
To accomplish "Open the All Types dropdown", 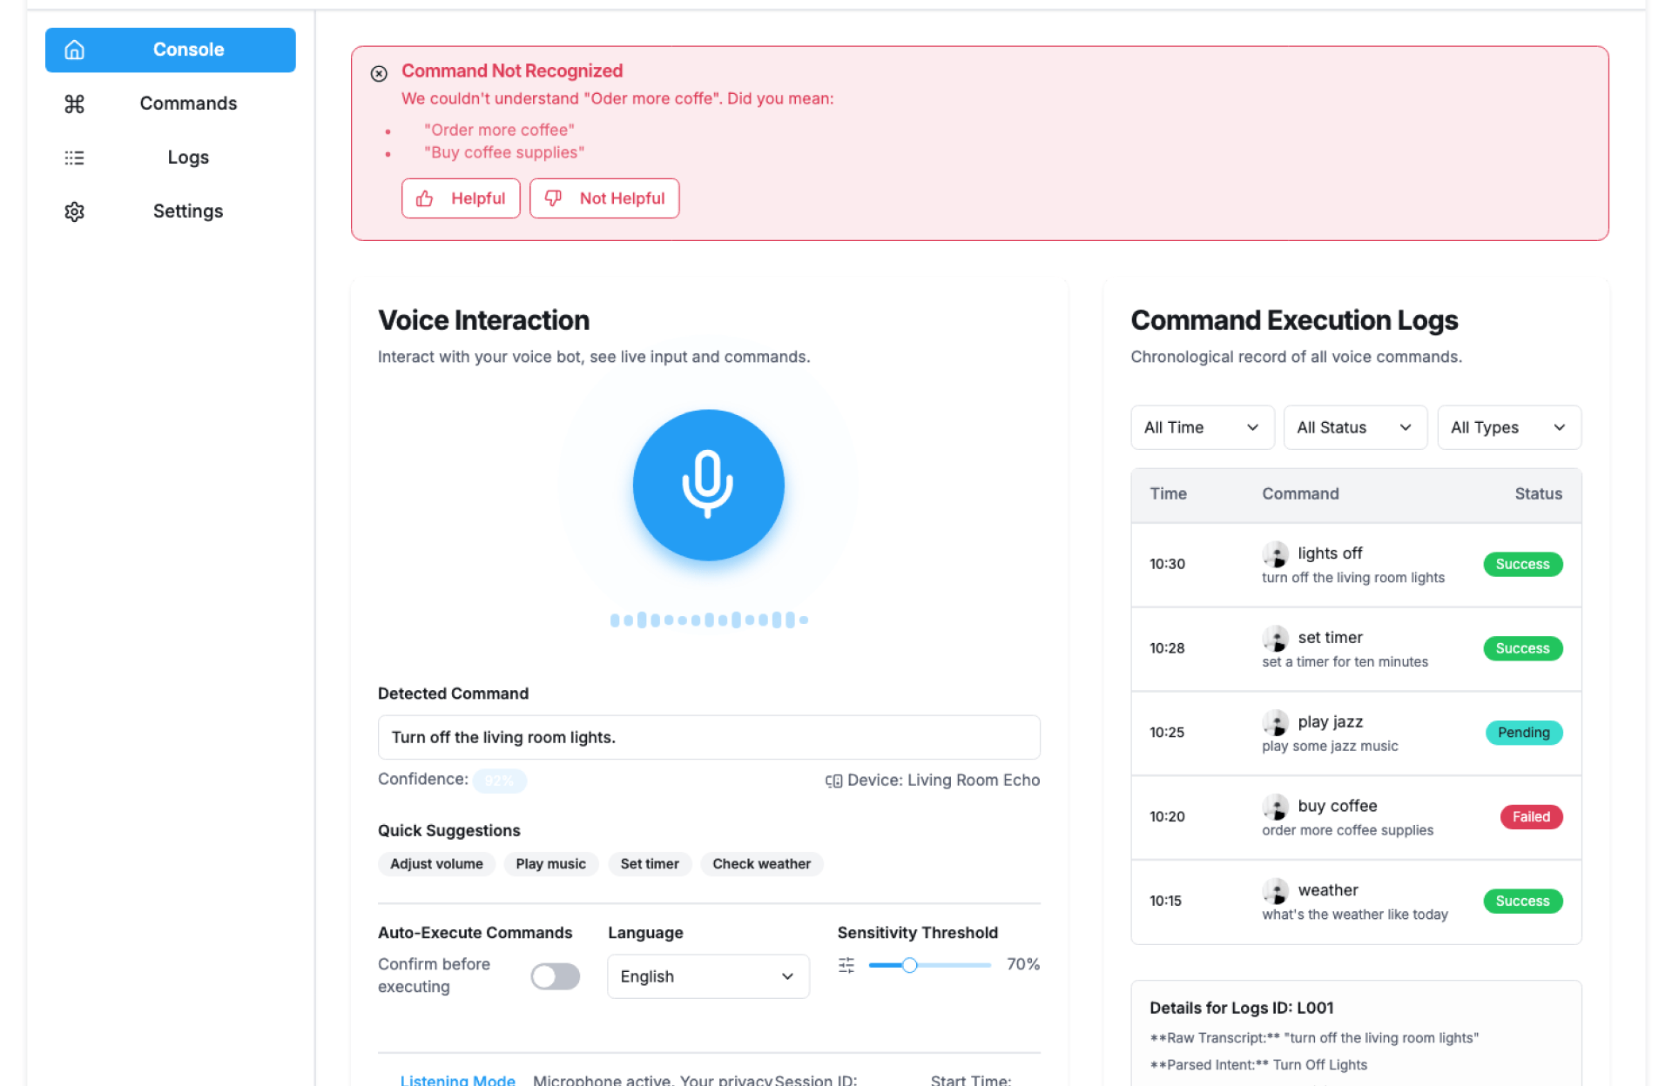I will click(x=1508, y=427).
